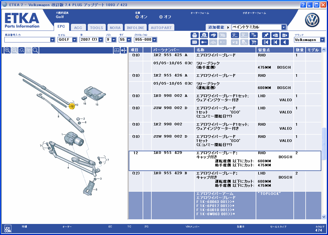Select the オフ stock radio button
Image resolution: width=328 pixels, height=235 pixels.
[x=161, y=17]
